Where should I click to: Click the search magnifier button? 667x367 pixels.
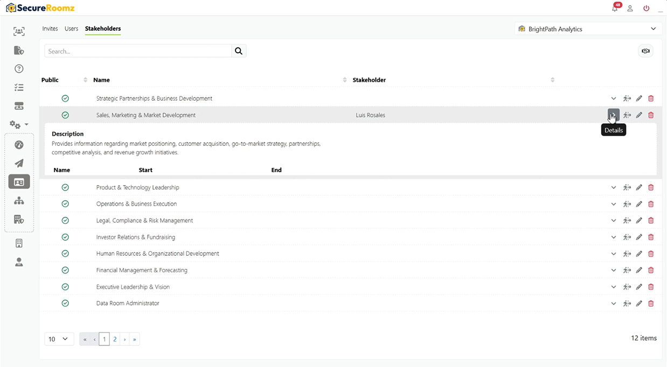click(x=239, y=51)
